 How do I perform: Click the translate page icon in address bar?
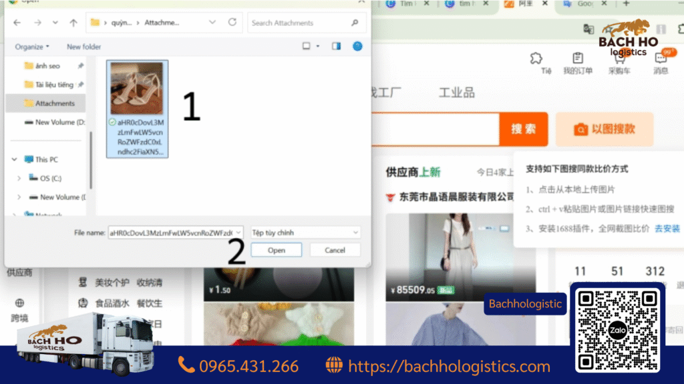click(x=588, y=29)
